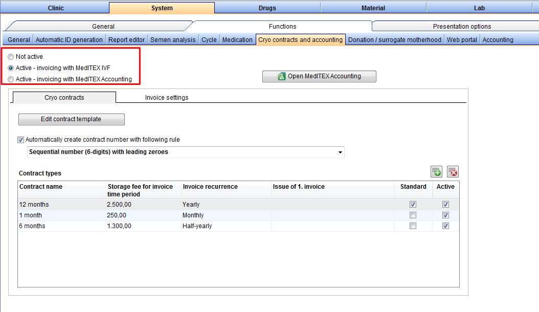Open the Clinic main tab
The width and height of the screenshot is (539, 312).
tap(56, 8)
